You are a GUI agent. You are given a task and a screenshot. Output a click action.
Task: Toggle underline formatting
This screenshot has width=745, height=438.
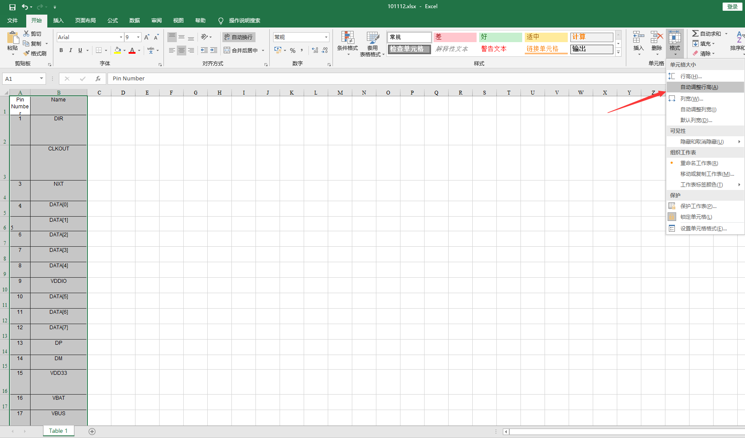[80, 50]
